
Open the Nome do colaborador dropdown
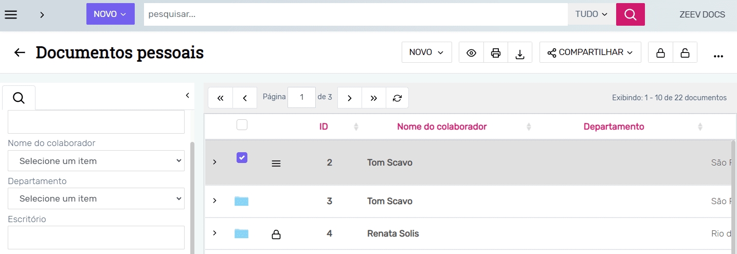[x=96, y=161]
